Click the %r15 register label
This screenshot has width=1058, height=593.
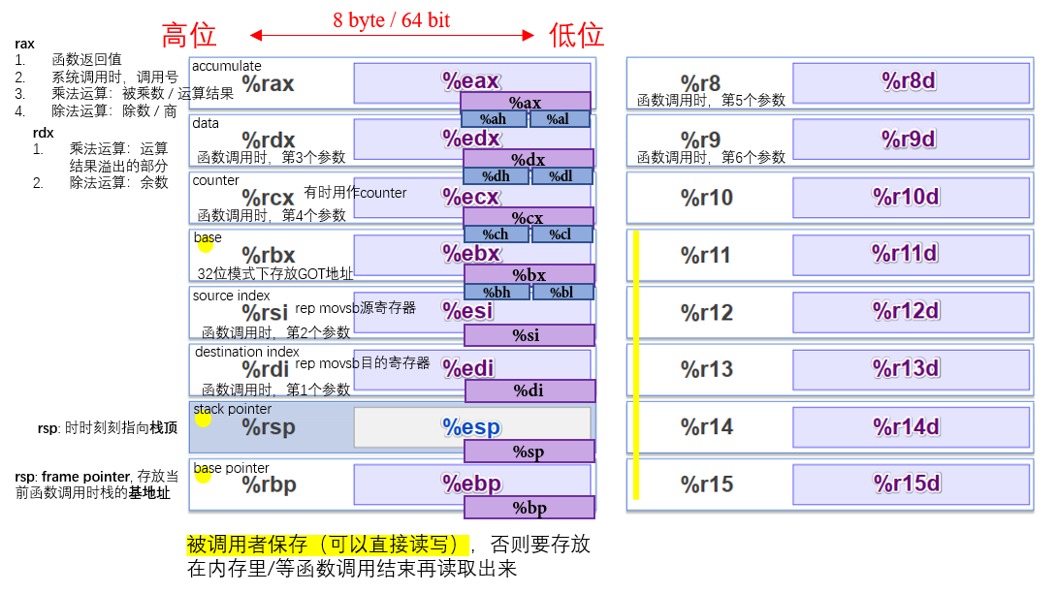click(x=706, y=484)
